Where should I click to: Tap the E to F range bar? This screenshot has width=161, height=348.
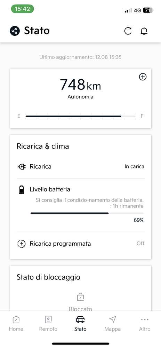click(x=81, y=116)
